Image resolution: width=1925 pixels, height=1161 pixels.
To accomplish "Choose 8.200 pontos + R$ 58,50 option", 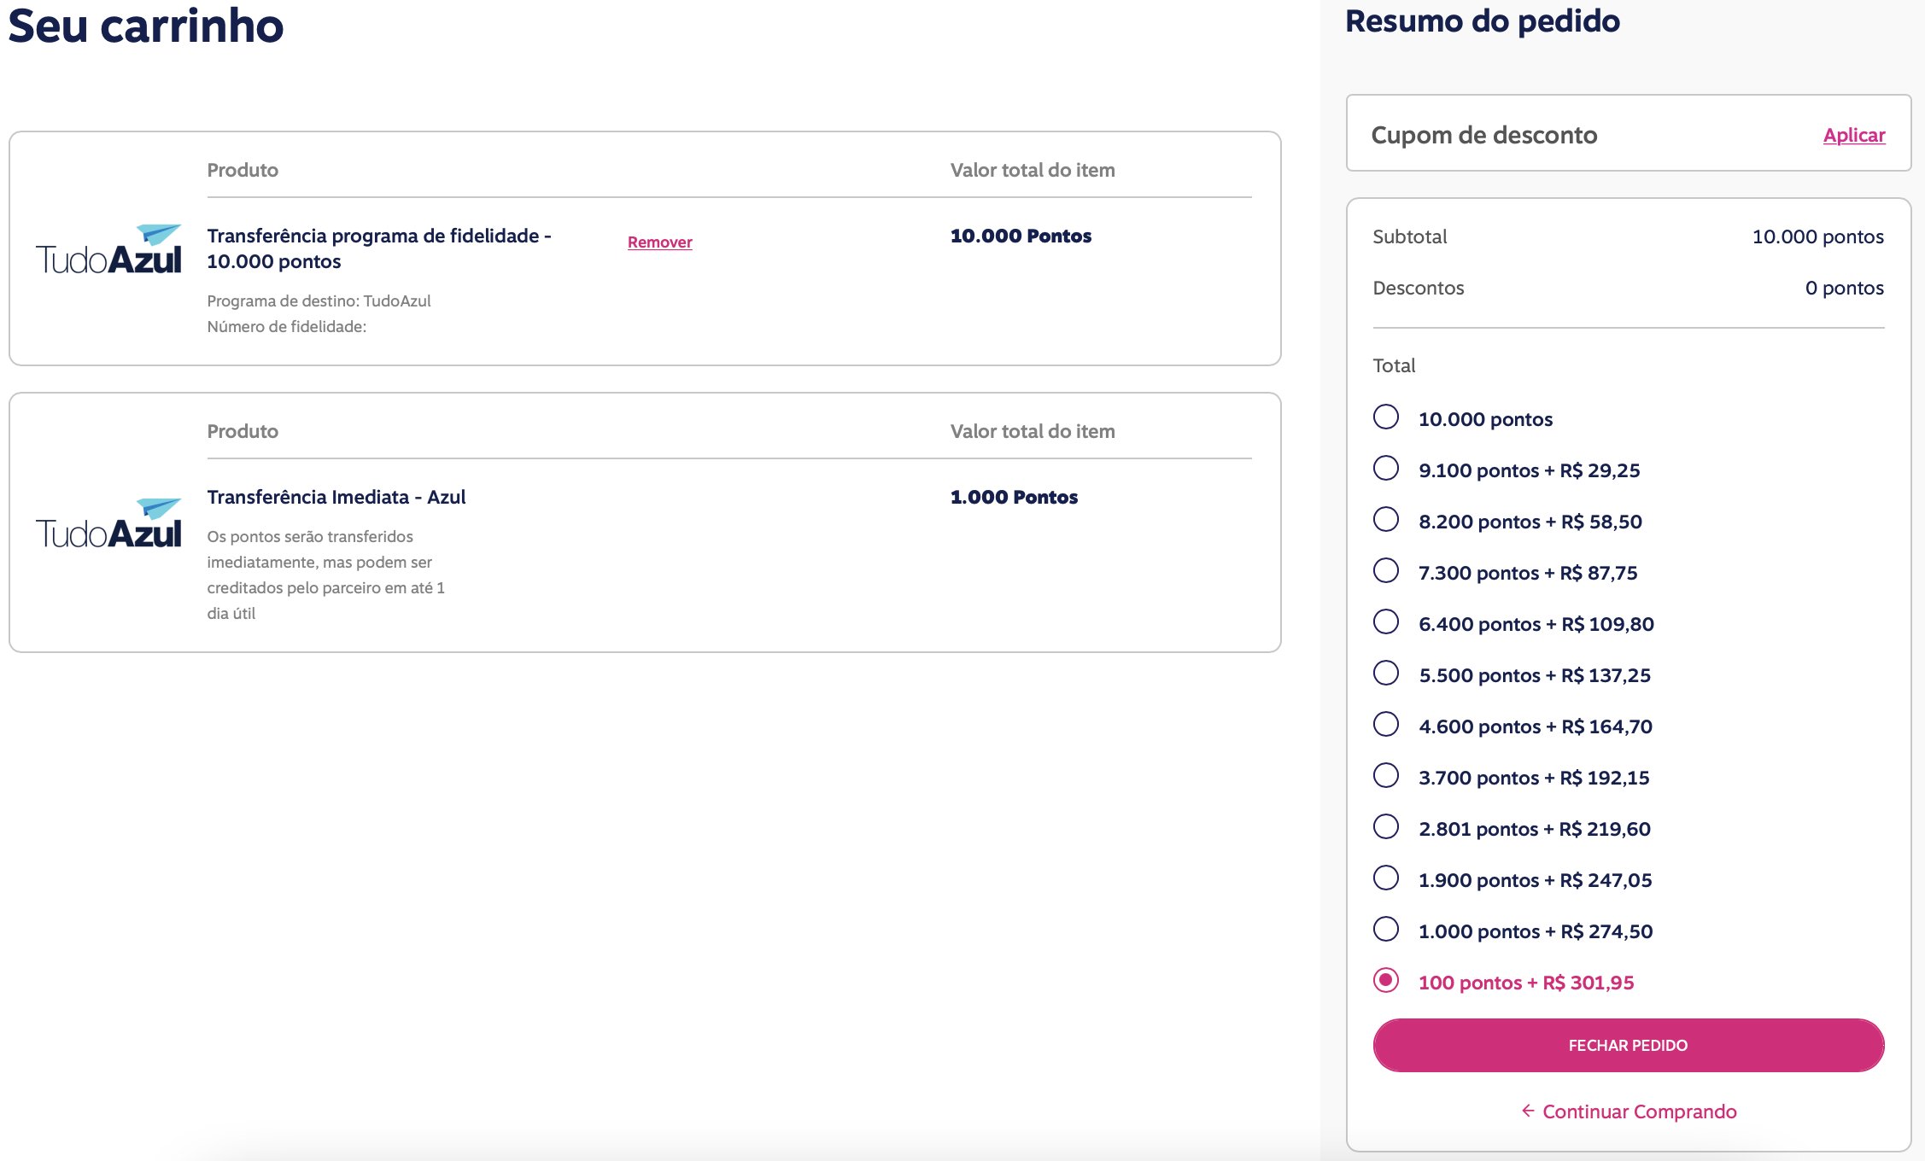I will [1386, 520].
